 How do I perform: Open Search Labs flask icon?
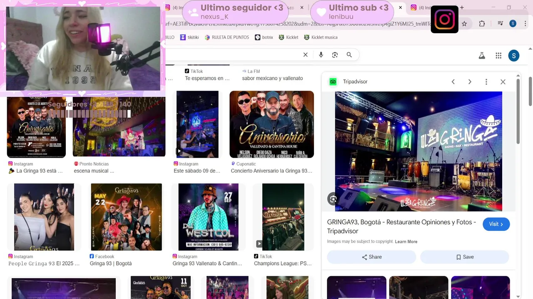point(482,56)
